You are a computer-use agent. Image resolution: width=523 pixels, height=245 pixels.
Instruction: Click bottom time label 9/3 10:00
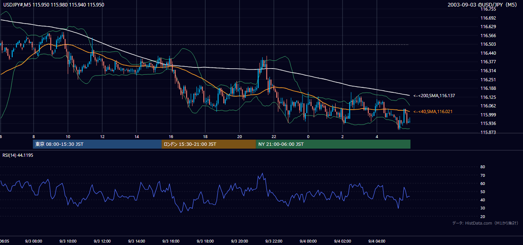coord(68,241)
